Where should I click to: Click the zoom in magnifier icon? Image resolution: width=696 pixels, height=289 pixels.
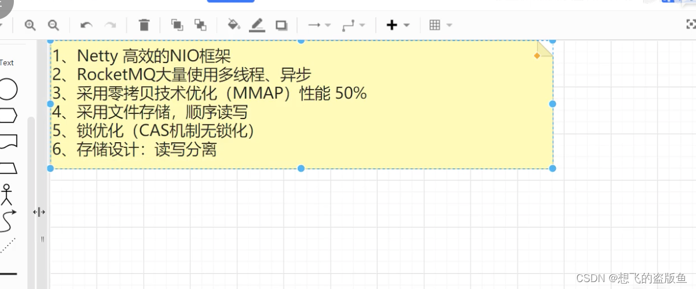tap(30, 25)
